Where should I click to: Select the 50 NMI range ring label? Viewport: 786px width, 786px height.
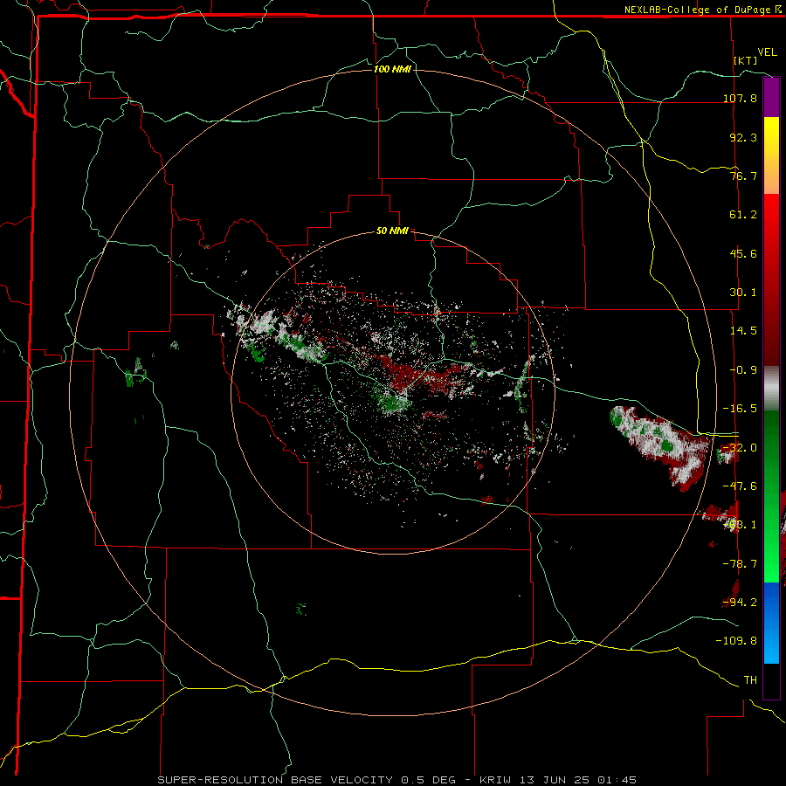(392, 231)
